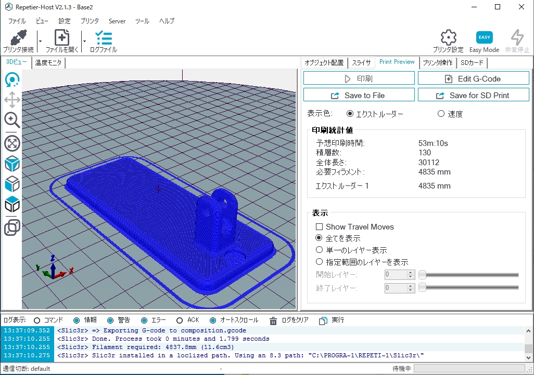
Task: Open the プリンタ menu
Action: pyautogui.click(x=90, y=21)
